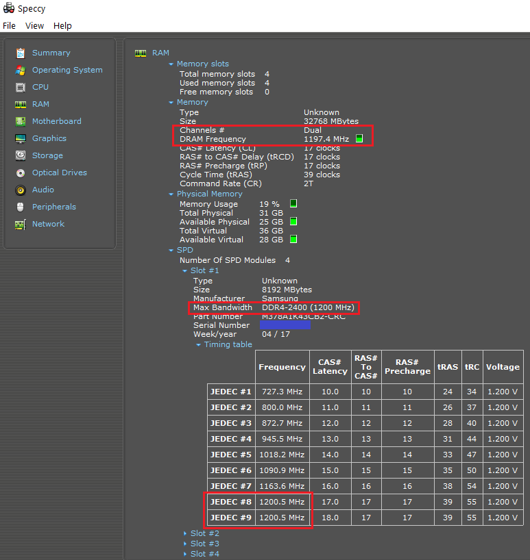Click the Speccy application icon in title bar
The width and height of the screenshot is (530, 560).
click(x=9, y=8)
